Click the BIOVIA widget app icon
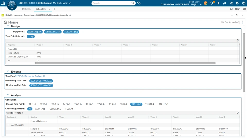247x139 pixels. pyautogui.click(x=3, y=15)
